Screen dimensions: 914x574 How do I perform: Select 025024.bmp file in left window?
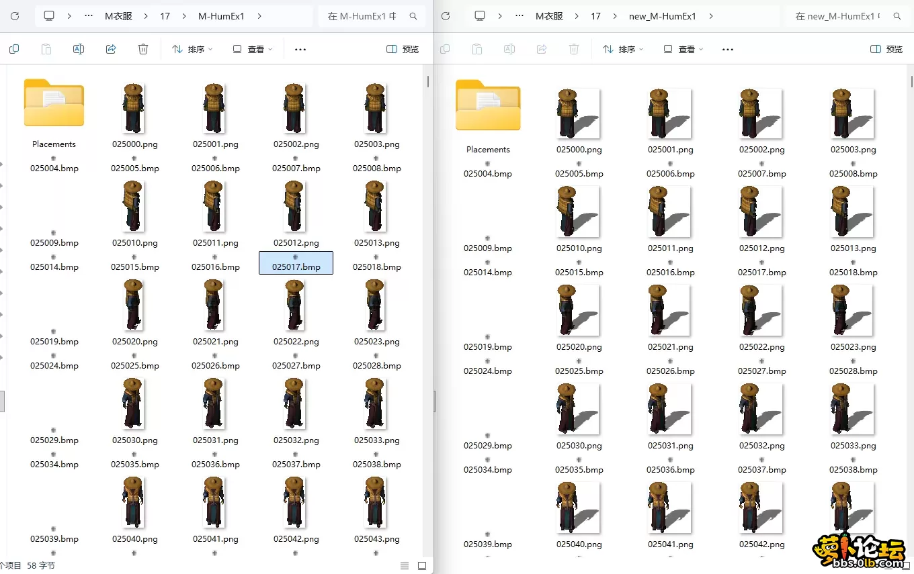point(54,362)
